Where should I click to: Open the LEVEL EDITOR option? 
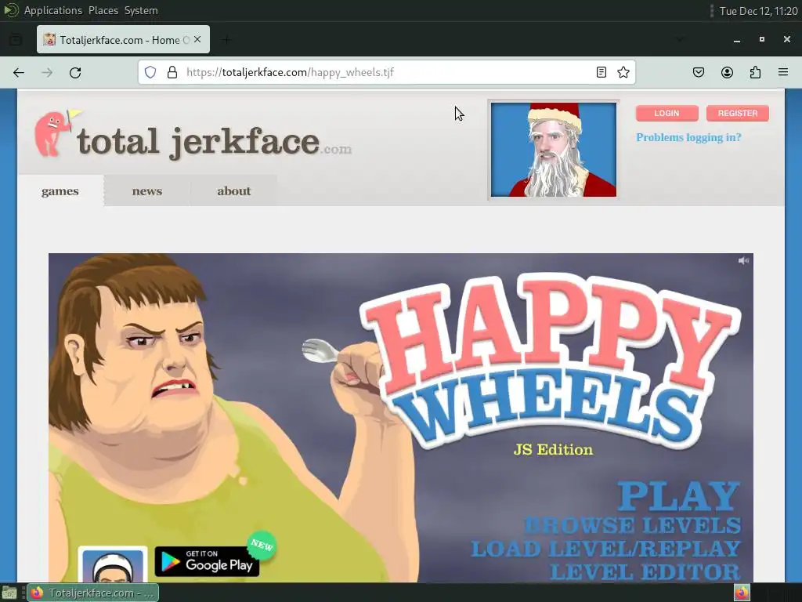point(645,571)
